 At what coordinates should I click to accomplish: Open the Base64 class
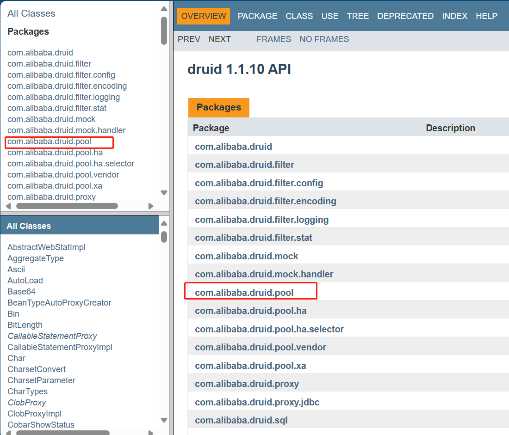[21, 292]
